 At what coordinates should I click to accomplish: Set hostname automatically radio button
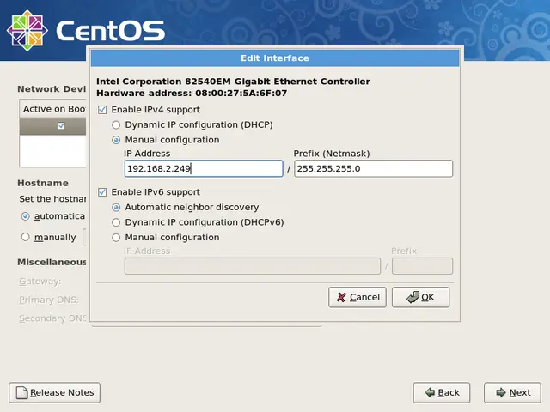tap(25, 216)
